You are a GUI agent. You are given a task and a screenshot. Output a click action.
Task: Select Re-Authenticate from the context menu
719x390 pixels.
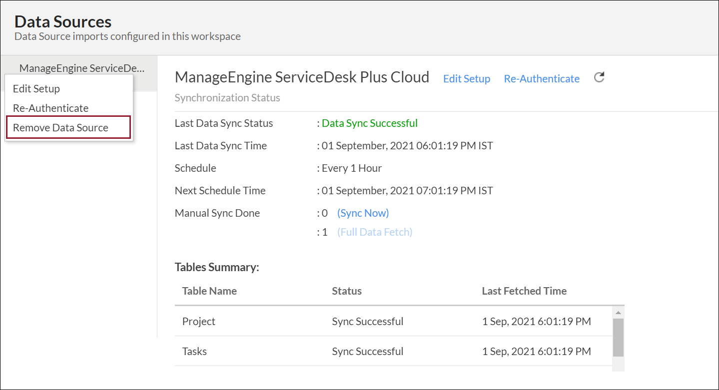[x=50, y=108]
